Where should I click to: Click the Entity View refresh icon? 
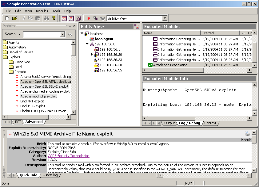click(136, 27)
